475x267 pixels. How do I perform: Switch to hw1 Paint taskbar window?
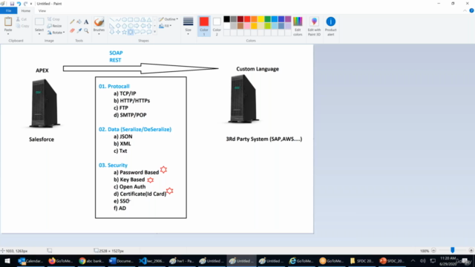(x=181, y=260)
